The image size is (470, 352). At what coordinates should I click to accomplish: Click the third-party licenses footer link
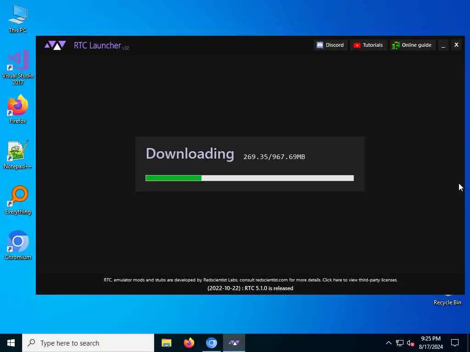[360, 280]
